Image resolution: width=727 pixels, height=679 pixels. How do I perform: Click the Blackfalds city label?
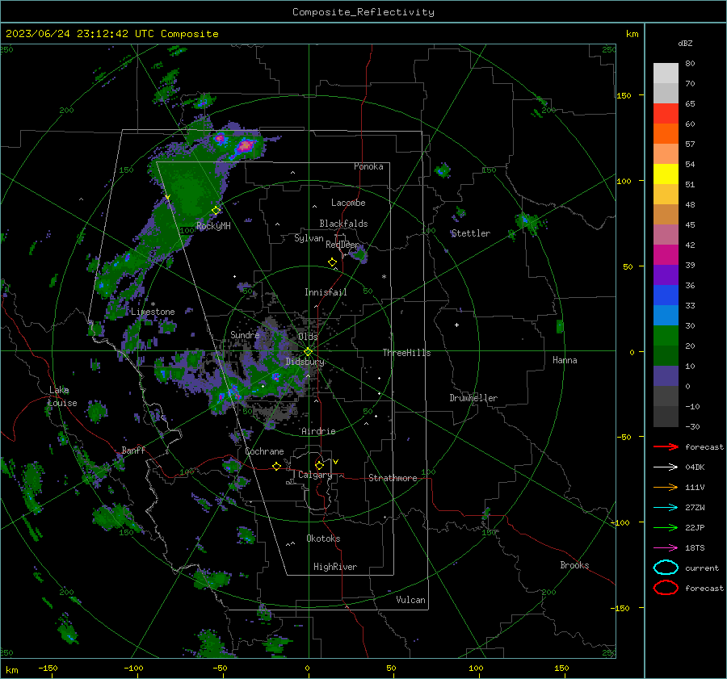343,224
